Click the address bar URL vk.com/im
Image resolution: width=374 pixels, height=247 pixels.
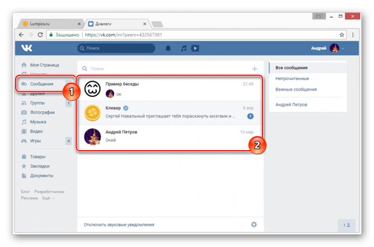[x=123, y=34]
